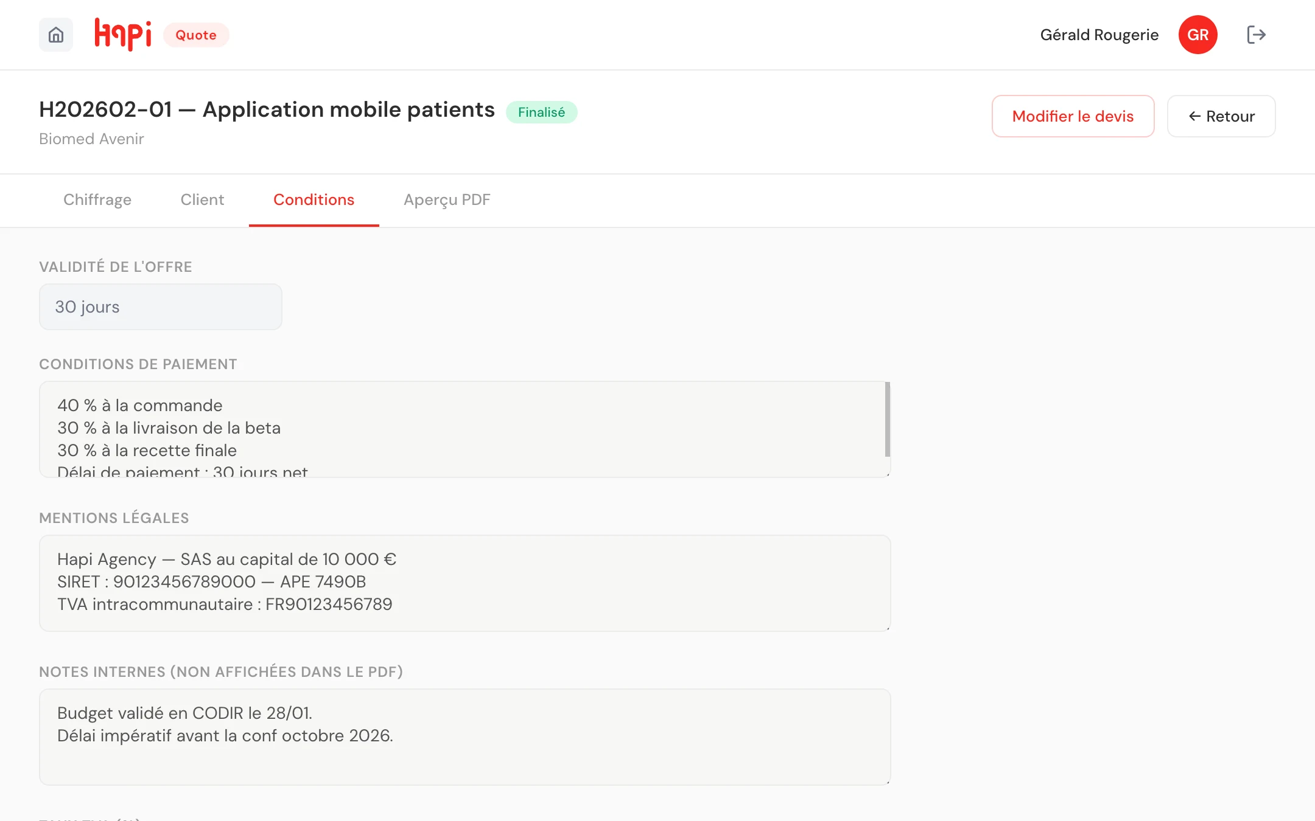Image resolution: width=1315 pixels, height=821 pixels.
Task: Click Modifier le devis button
Action: point(1073,116)
